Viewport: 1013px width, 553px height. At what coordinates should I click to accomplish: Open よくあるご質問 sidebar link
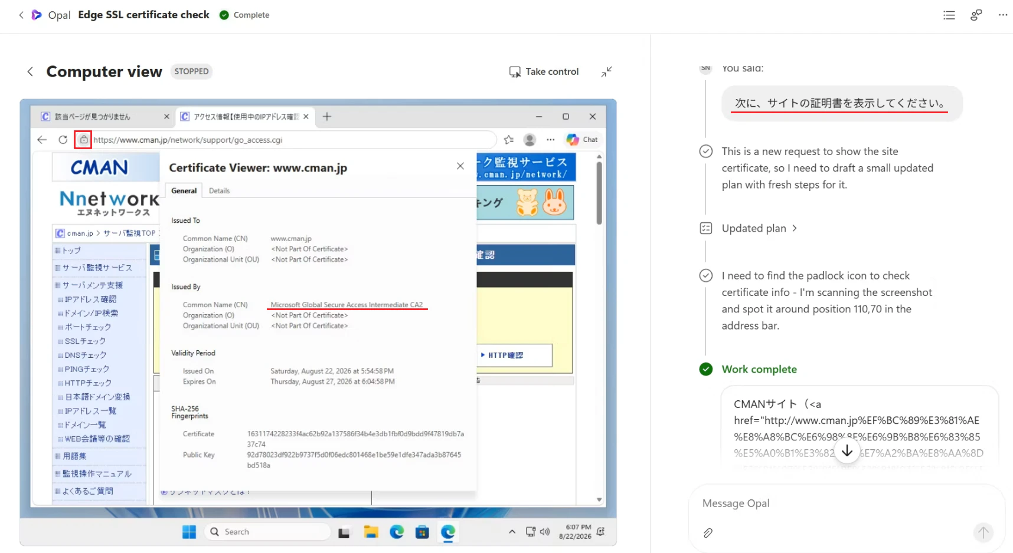click(x=87, y=491)
